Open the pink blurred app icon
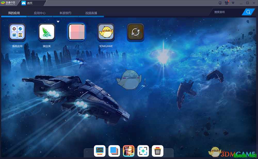 click(x=76, y=32)
